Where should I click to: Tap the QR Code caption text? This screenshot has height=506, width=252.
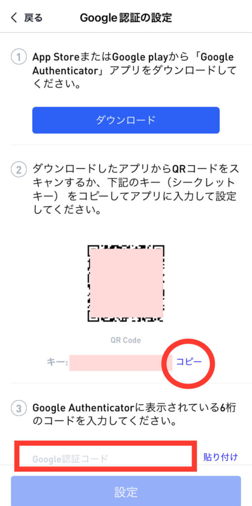126,340
